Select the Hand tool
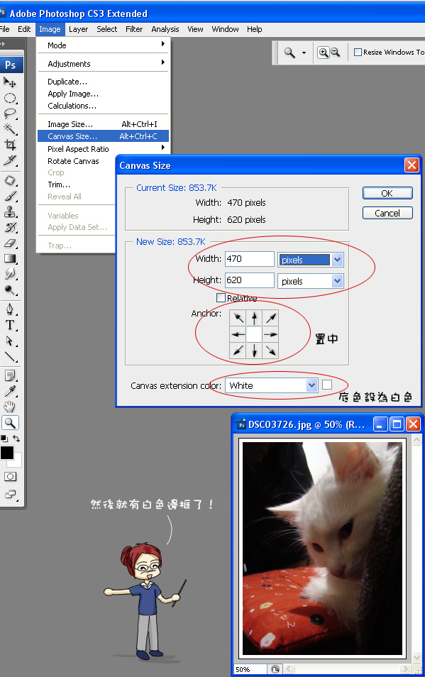This screenshot has width=425, height=677. click(10, 407)
